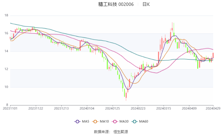
Task: Click the 12 price axis label
Action: point(7,69)
